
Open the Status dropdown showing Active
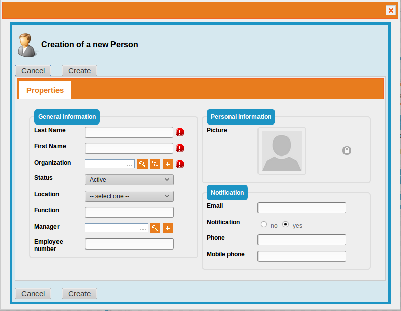tap(129, 180)
